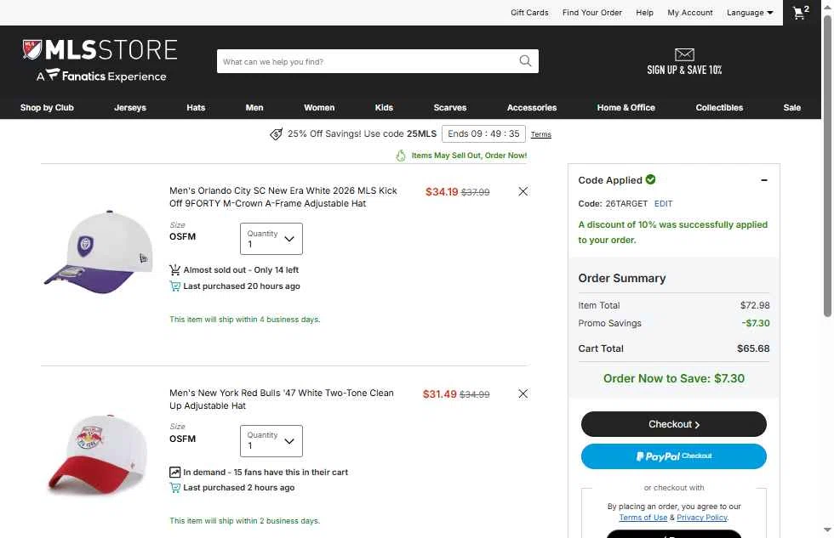Open the Women menu

(319, 107)
